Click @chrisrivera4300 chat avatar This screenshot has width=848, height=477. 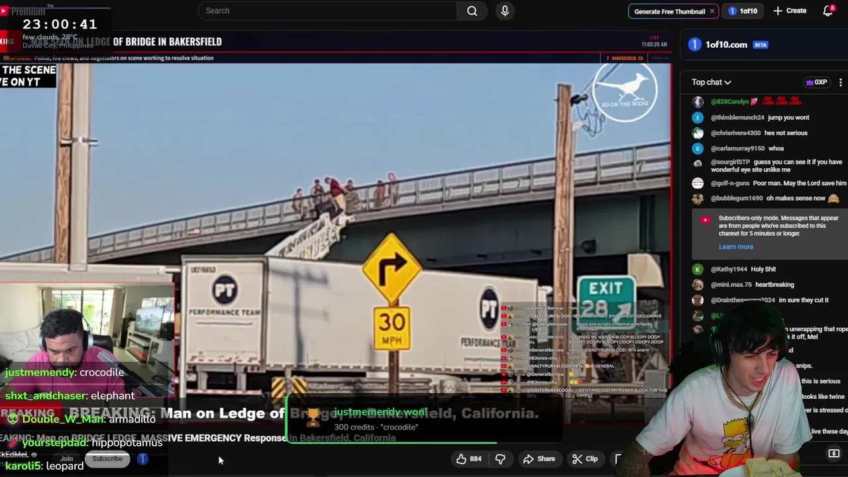(x=698, y=132)
